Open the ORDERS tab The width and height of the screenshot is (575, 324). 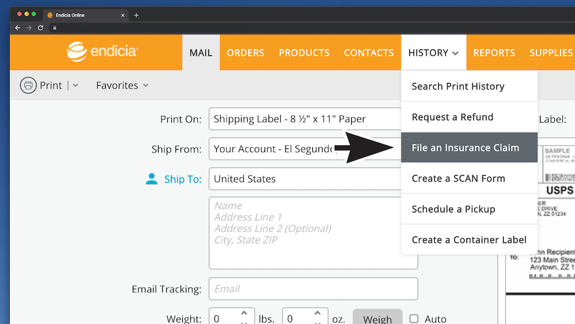246,53
